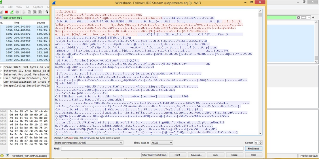
Task: Click the Print button
Action: pos(177,155)
